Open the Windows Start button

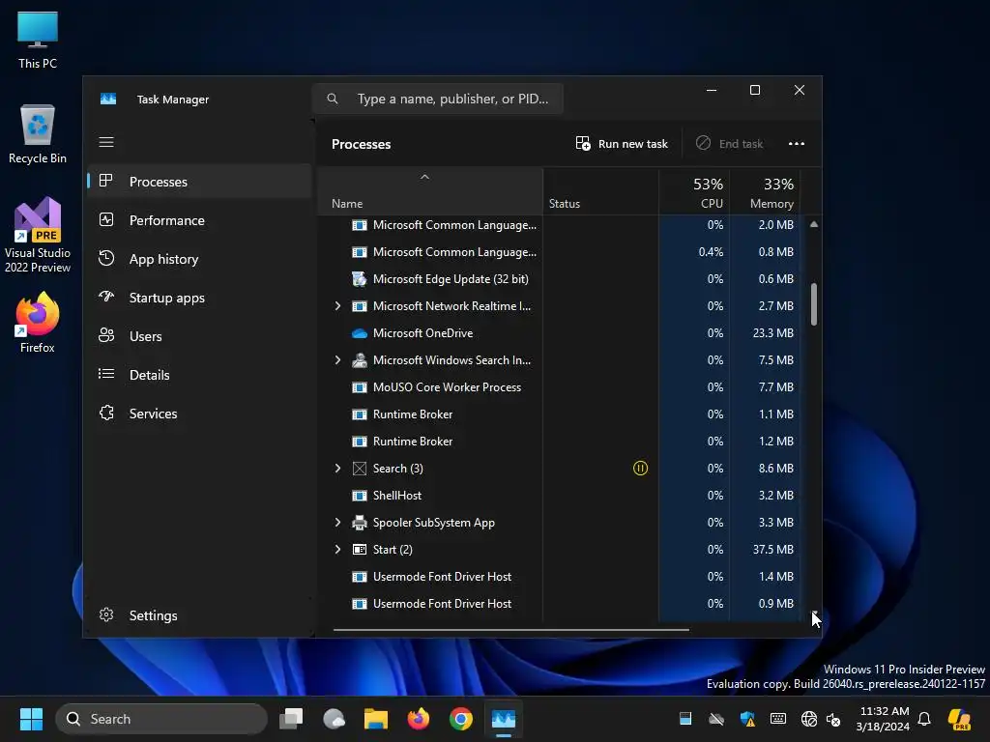click(31, 719)
